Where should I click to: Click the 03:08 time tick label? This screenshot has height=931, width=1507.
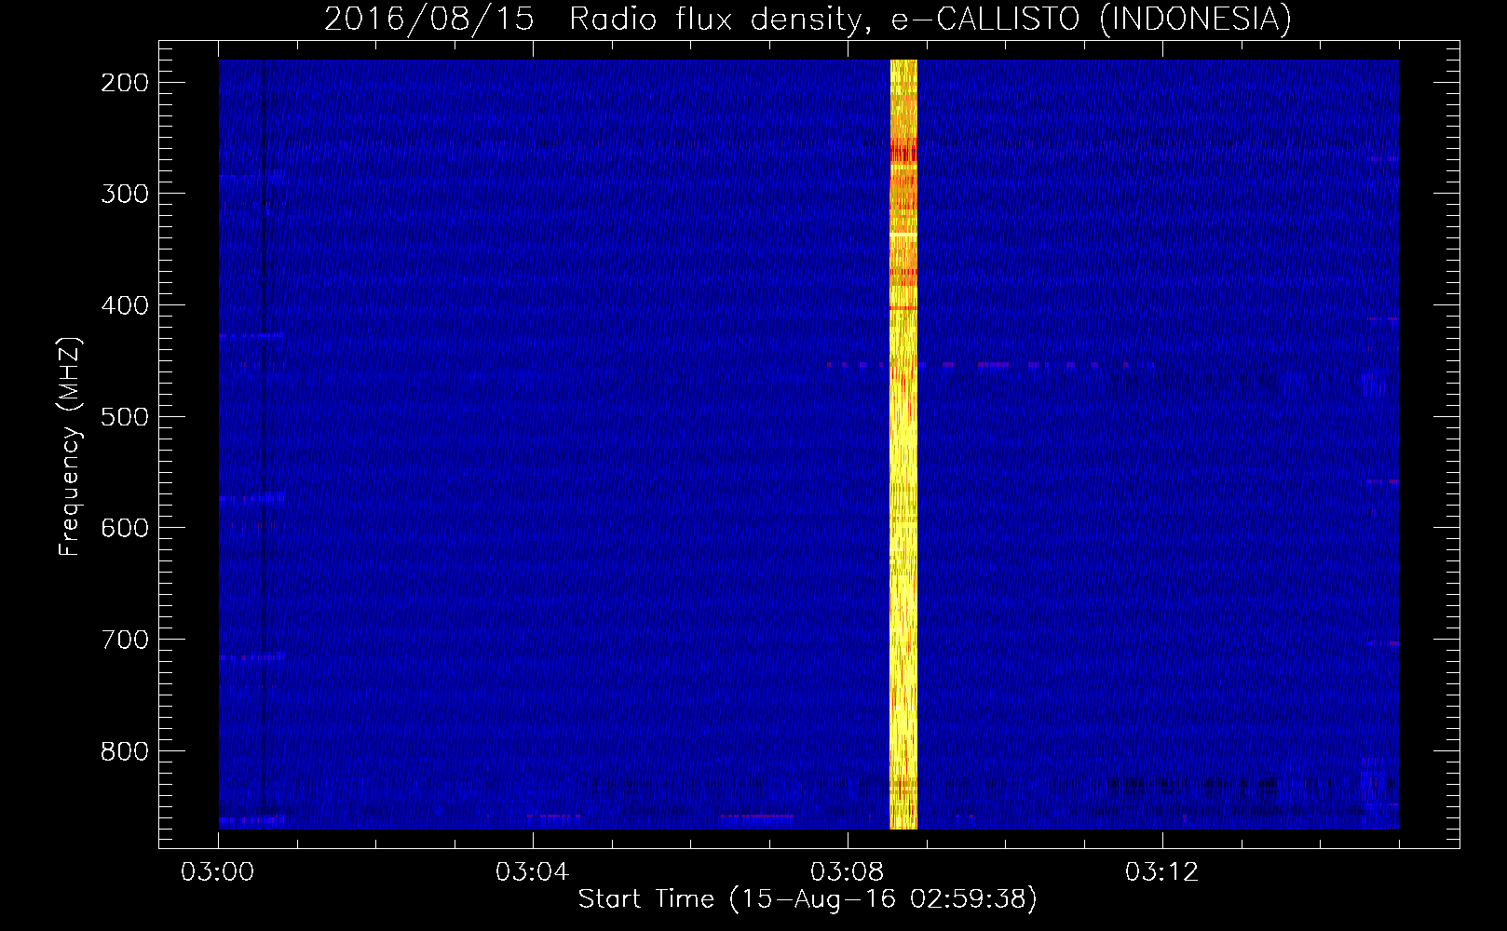(848, 872)
